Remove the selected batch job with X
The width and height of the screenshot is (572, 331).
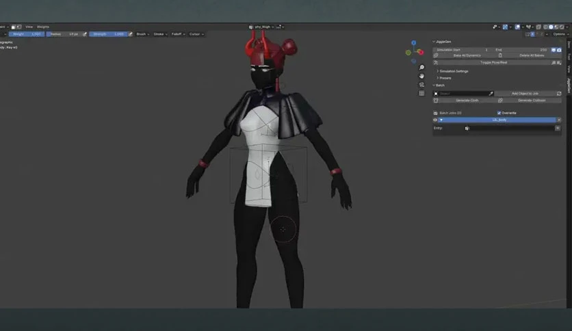[559, 120]
